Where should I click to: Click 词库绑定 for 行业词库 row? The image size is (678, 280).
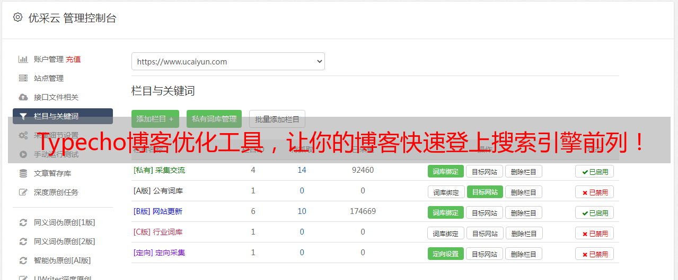pyautogui.click(x=446, y=233)
